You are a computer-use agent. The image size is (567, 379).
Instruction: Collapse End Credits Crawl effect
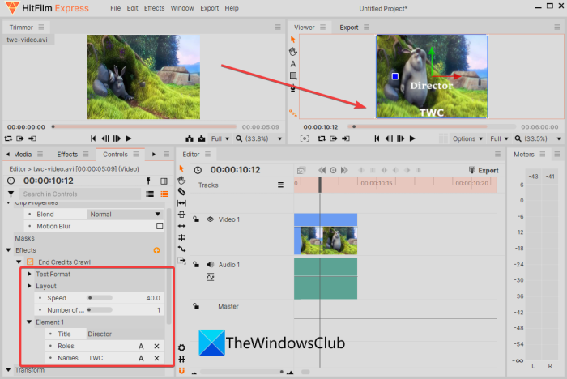19,262
